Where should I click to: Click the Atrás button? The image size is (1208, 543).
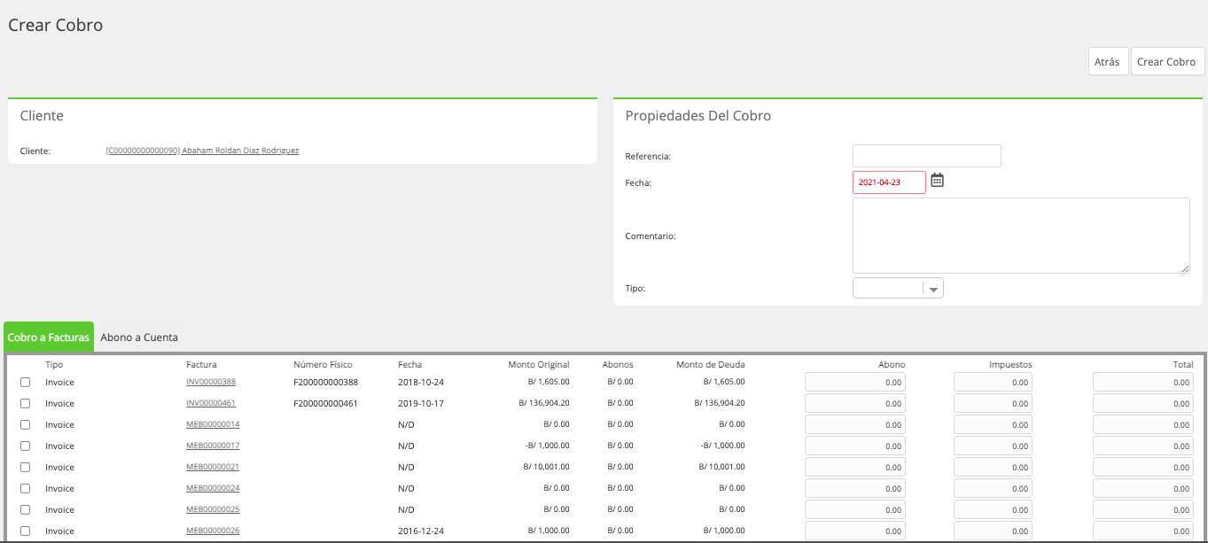[1108, 62]
